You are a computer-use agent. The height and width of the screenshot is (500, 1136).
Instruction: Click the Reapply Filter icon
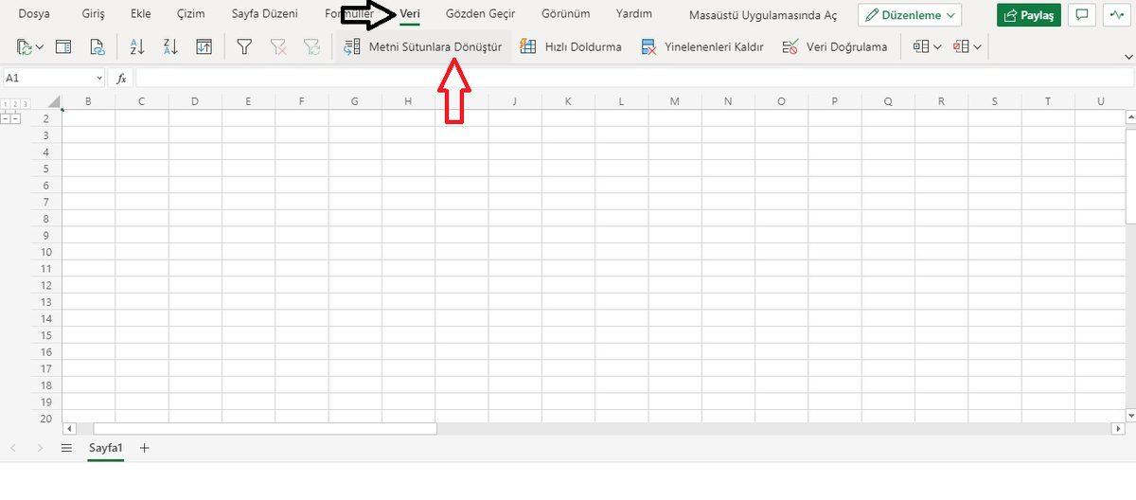coord(311,46)
